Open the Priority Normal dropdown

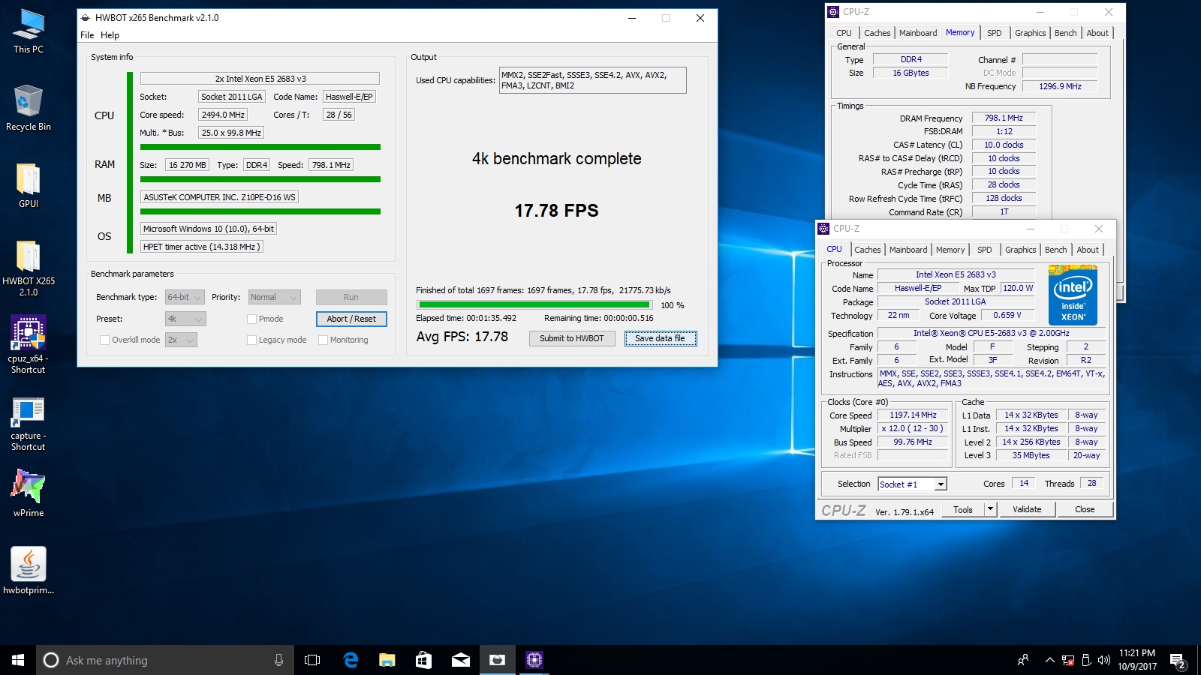[x=275, y=297]
